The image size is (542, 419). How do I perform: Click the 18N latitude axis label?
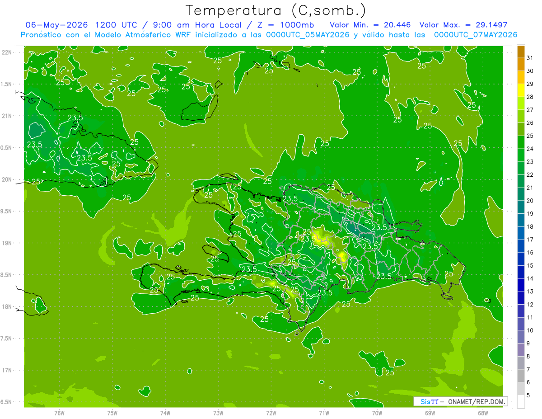click(7, 306)
